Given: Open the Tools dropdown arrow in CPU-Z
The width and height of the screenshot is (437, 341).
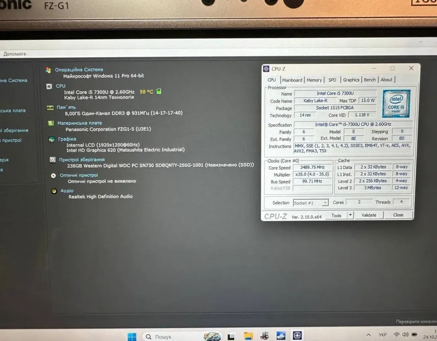Looking at the screenshot, I should 350,215.
